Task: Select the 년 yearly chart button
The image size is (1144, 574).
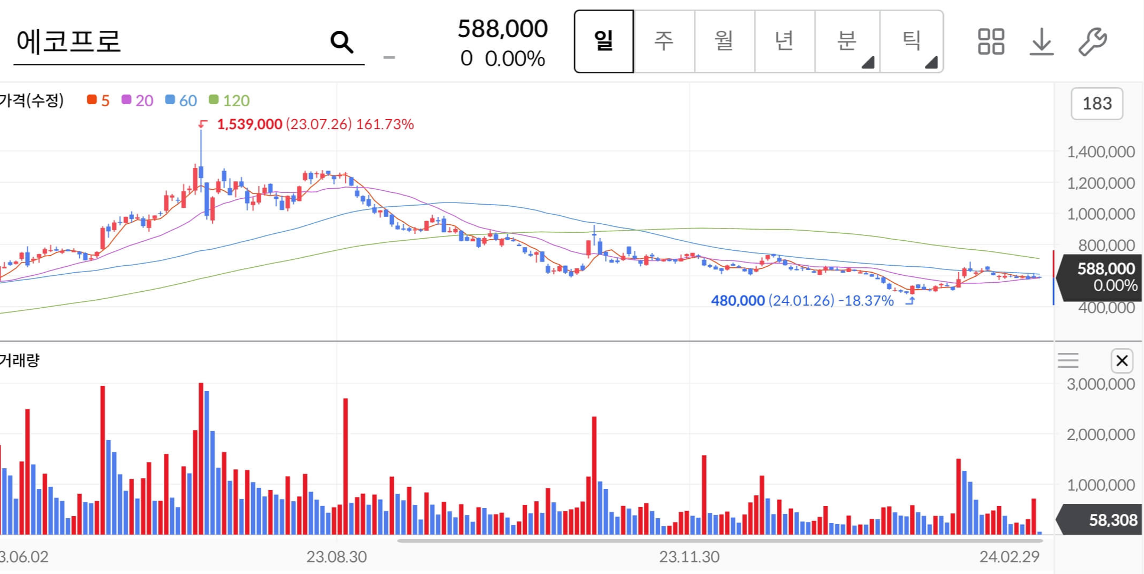Action: [x=784, y=41]
